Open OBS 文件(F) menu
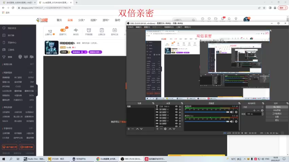The width and height of the screenshot is (289, 162). 130,27
